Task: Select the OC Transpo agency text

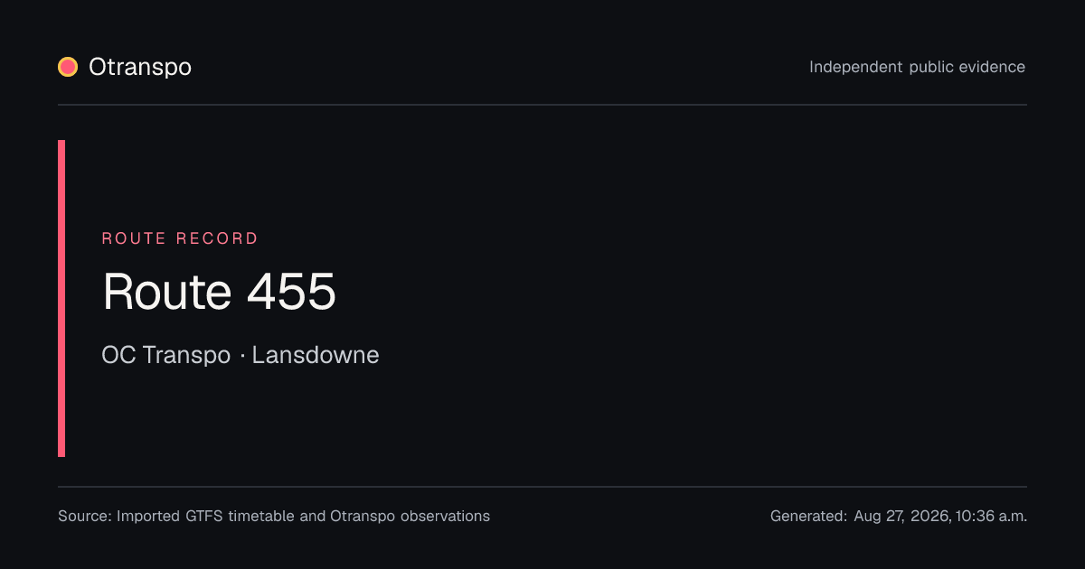Action: [166, 355]
